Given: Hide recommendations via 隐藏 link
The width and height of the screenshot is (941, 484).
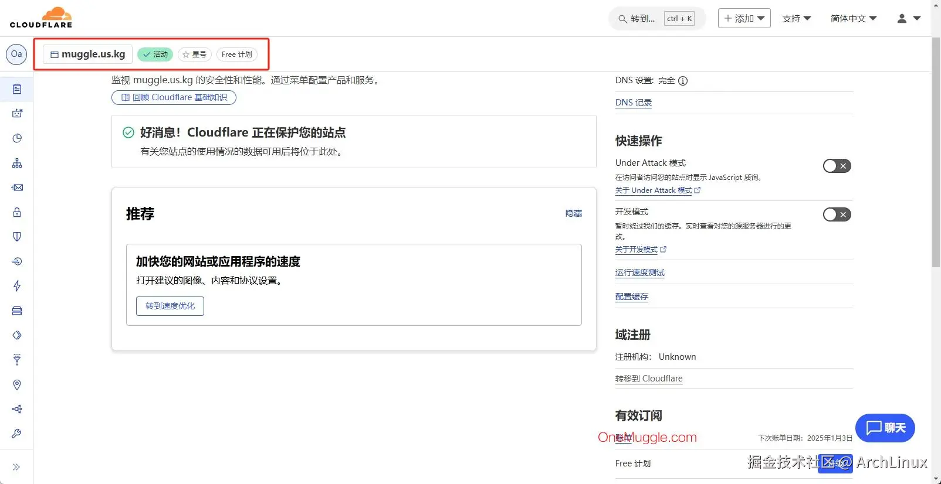Looking at the screenshot, I should 574,213.
